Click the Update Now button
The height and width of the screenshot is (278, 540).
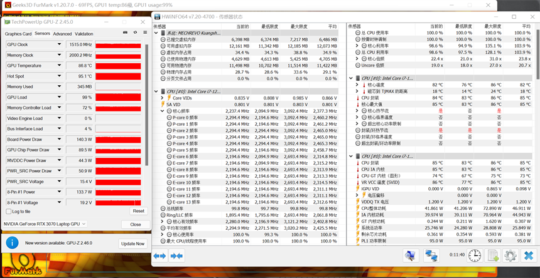coord(132,244)
